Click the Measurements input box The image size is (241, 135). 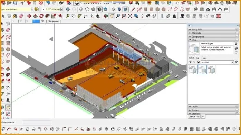click(x=37, y=122)
